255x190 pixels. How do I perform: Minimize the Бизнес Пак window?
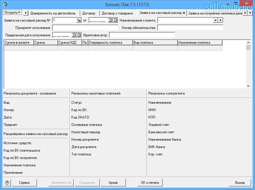227,4
